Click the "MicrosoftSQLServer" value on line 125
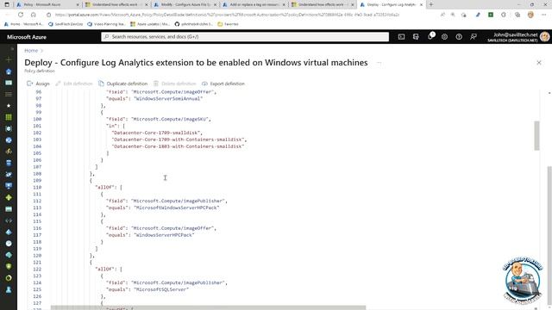Screen dimensions: 552x310 click(x=161, y=289)
